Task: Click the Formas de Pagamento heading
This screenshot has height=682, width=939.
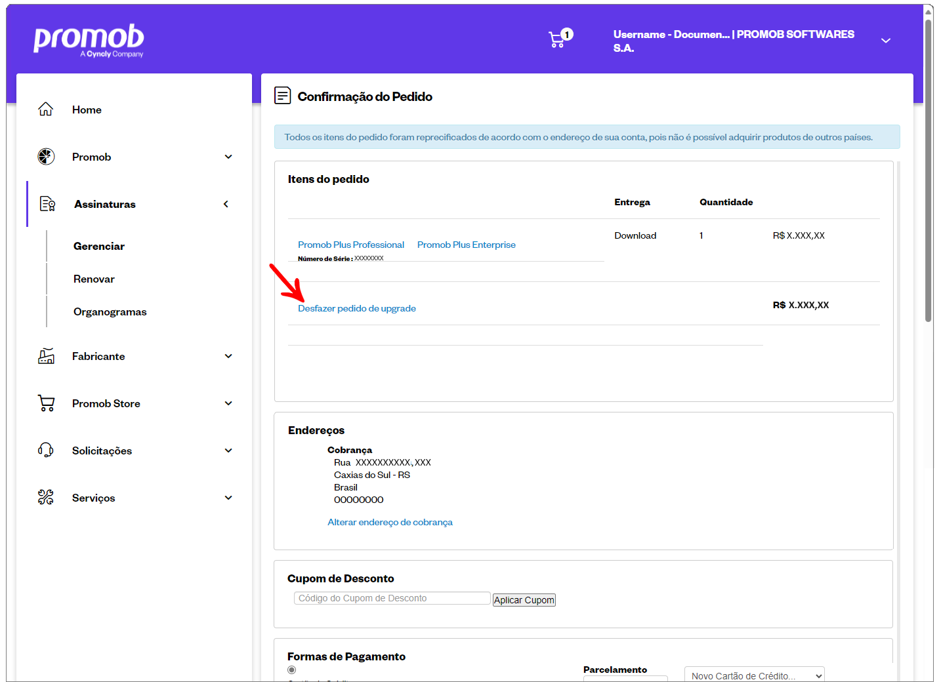Action: coord(346,656)
